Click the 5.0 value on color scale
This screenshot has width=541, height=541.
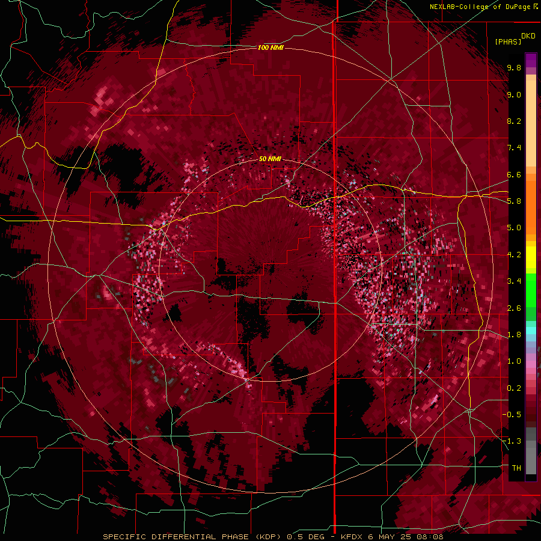tap(514, 228)
